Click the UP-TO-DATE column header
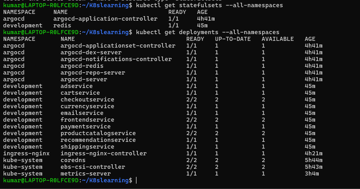This screenshot has height=189, width=360. [x=233, y=39]
